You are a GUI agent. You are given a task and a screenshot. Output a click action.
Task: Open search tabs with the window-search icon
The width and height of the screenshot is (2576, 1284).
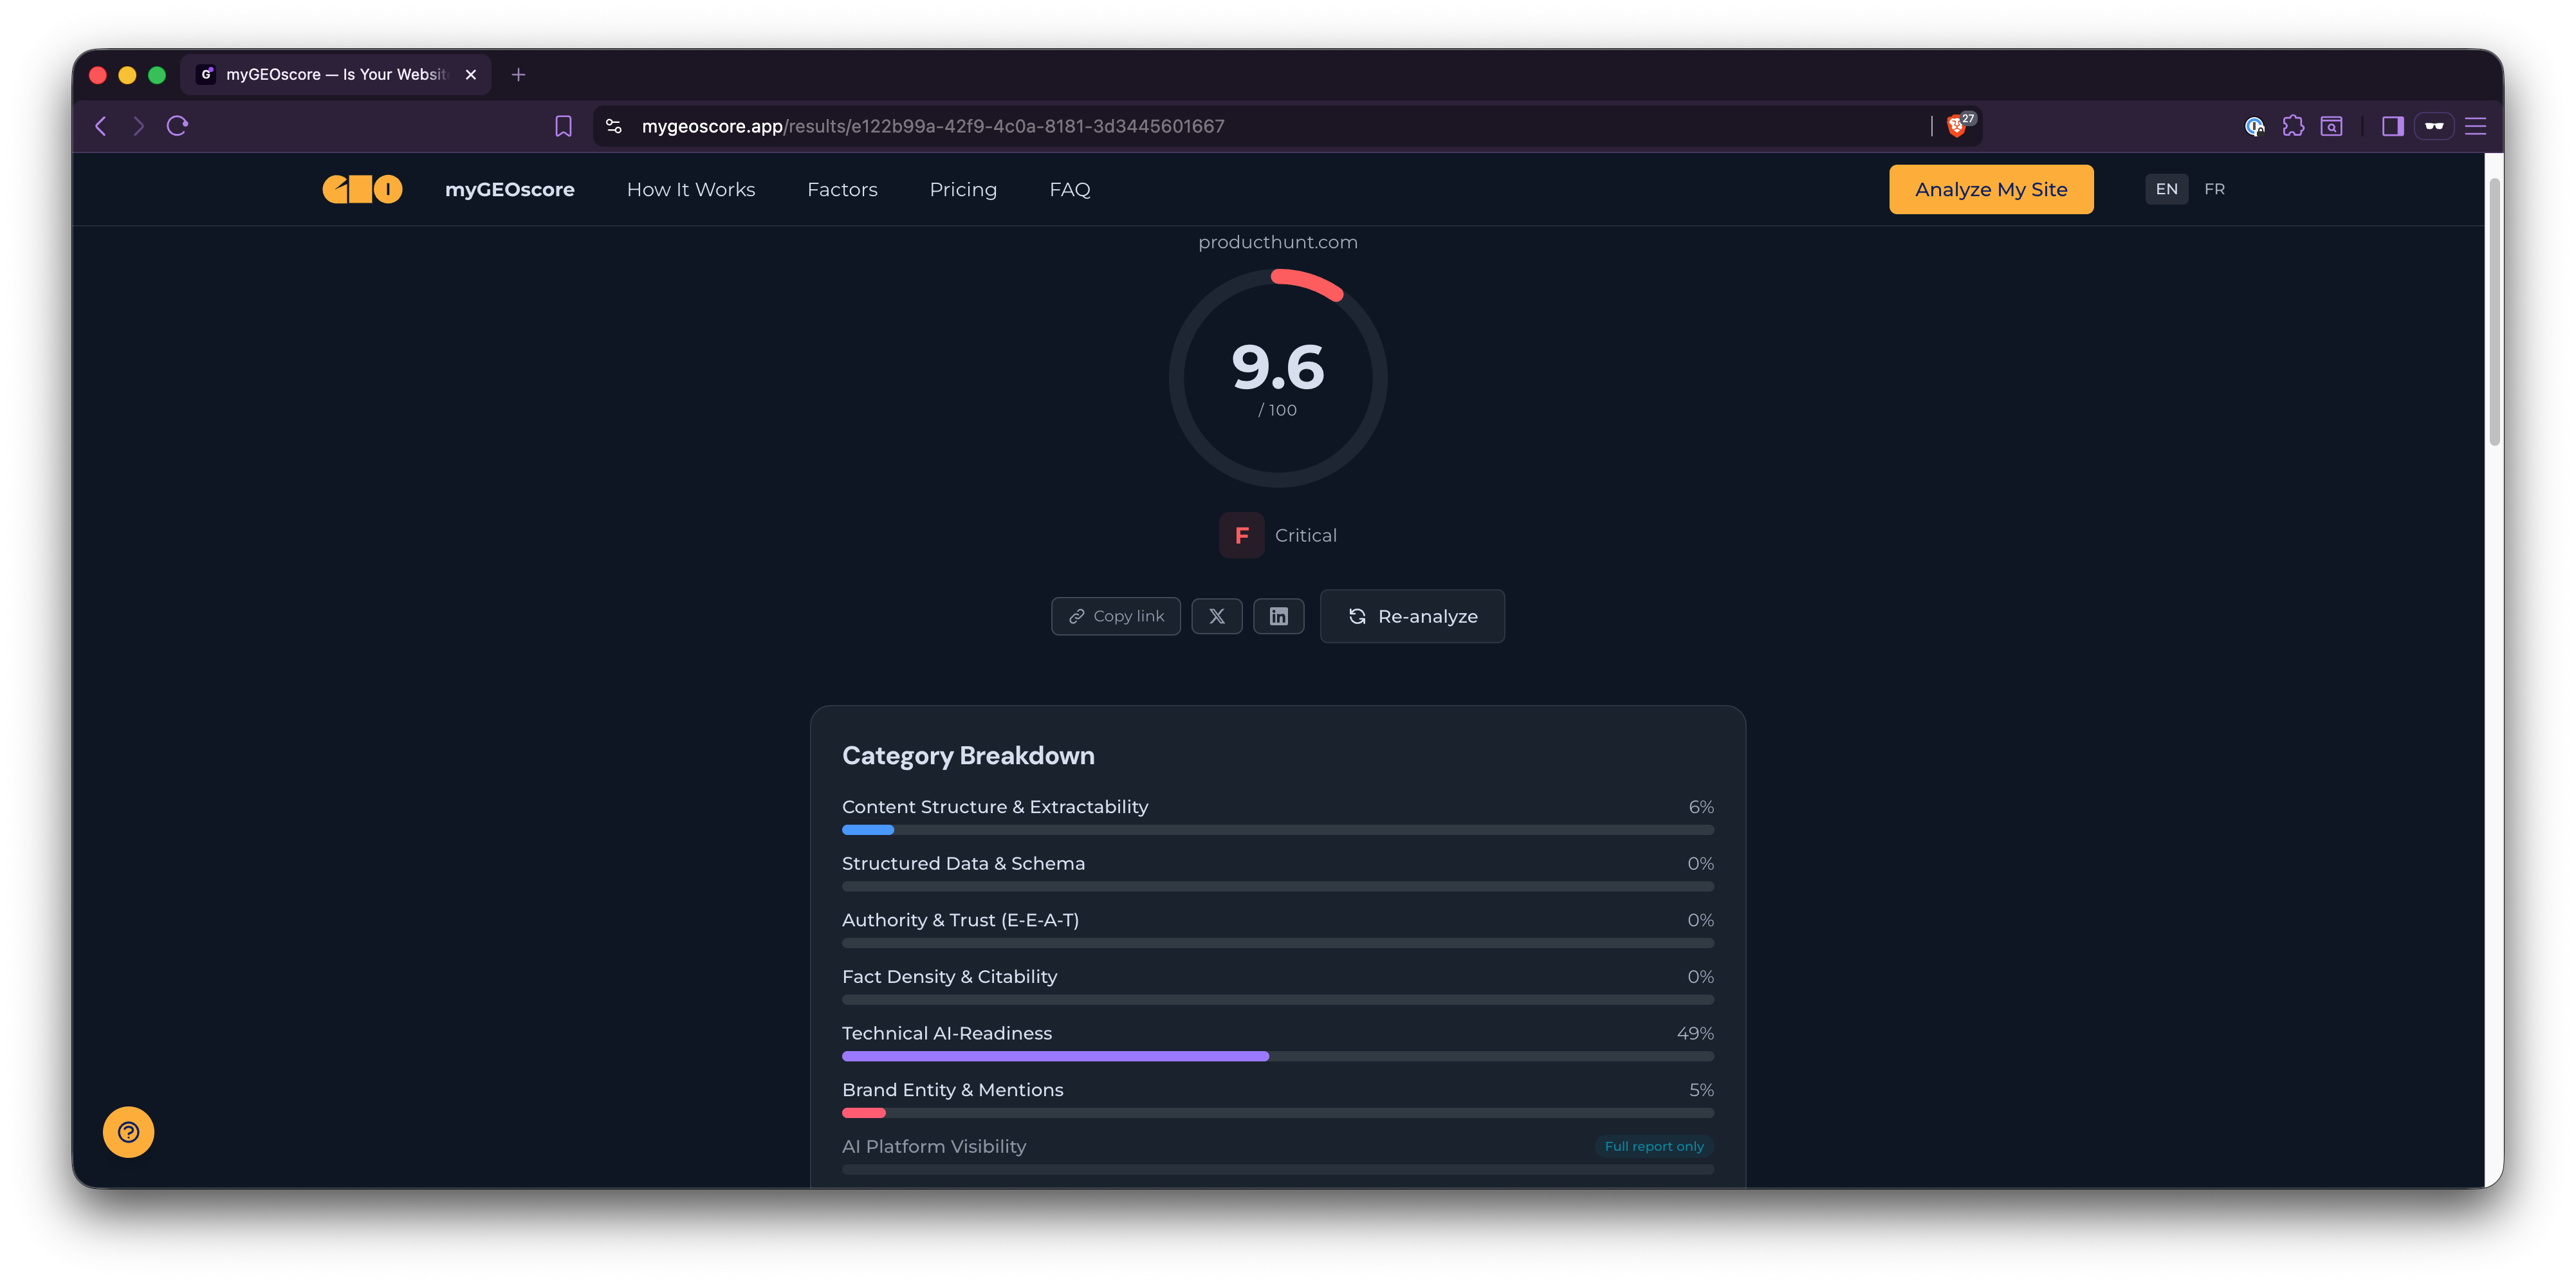coord(2331,126)
